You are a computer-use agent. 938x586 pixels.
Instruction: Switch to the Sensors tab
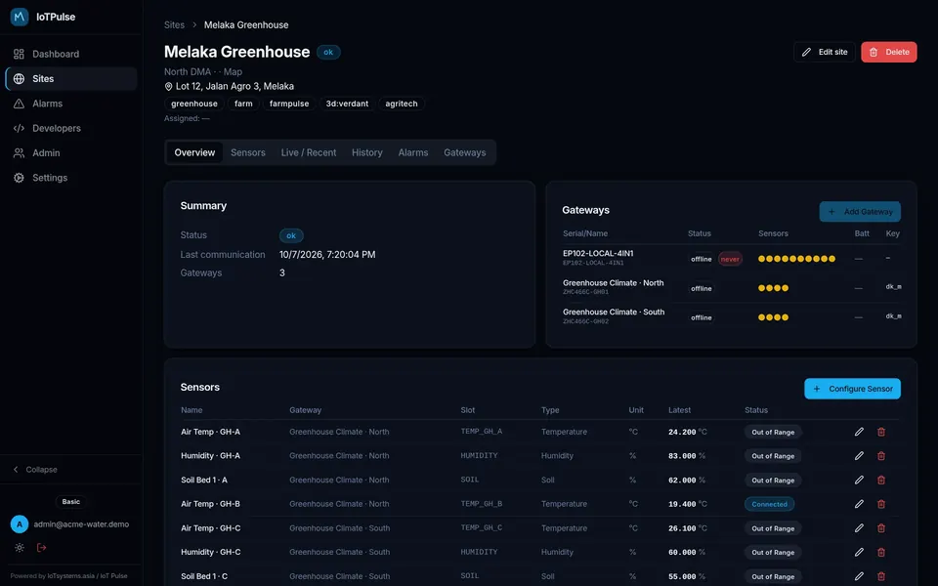pyautogui.click(x=247, y=152)
